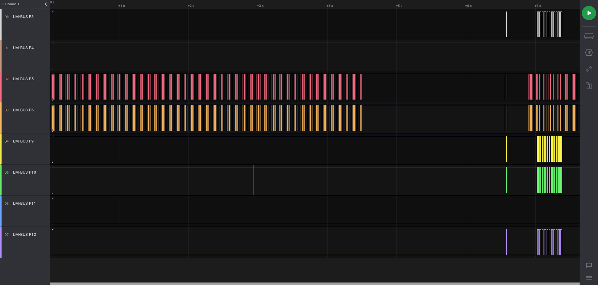This screenshot has height=285, width=598.
Task: Click the D5 green pulse burst near 7 s
Action: (549, 180)
